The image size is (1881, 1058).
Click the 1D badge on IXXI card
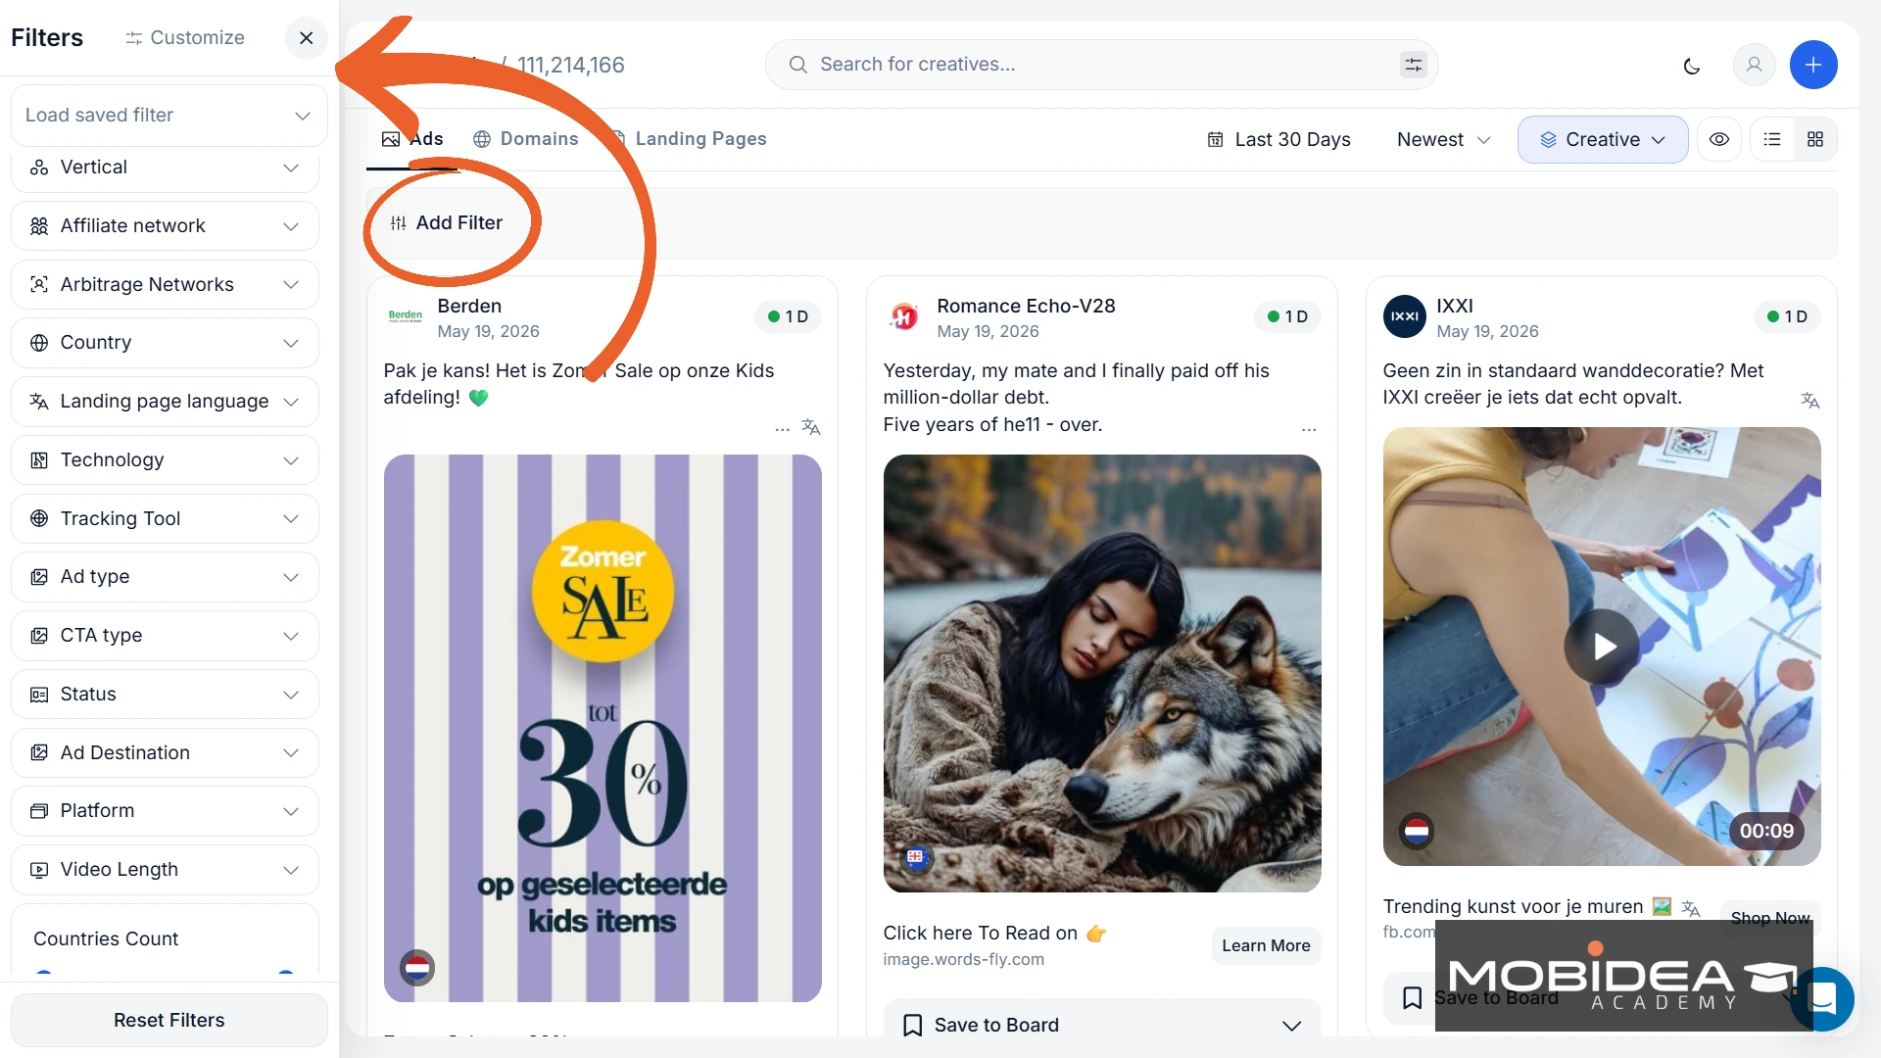tap(1787, 317)
